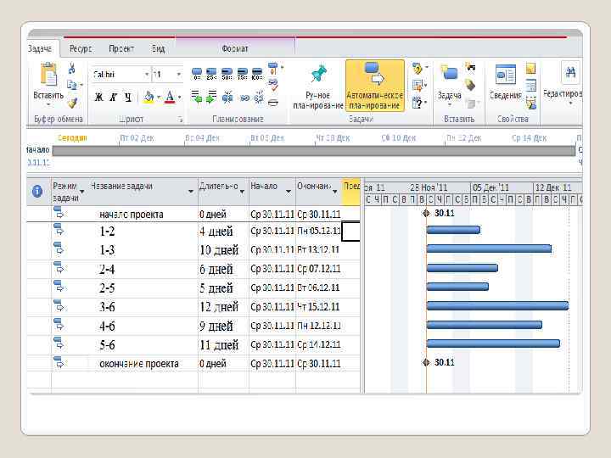The width and height of the screenshot is (611, 458).
Task: Open the Начало column dropdown arrow
Action: (289, 192)
